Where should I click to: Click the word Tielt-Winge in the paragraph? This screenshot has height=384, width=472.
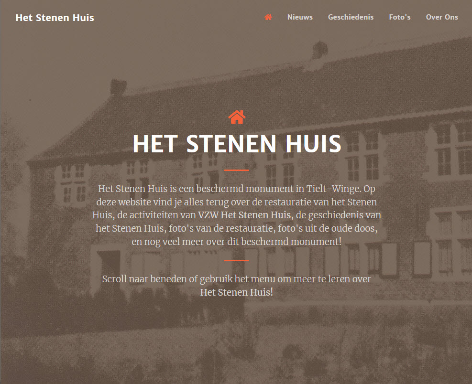tap(333, 189)
